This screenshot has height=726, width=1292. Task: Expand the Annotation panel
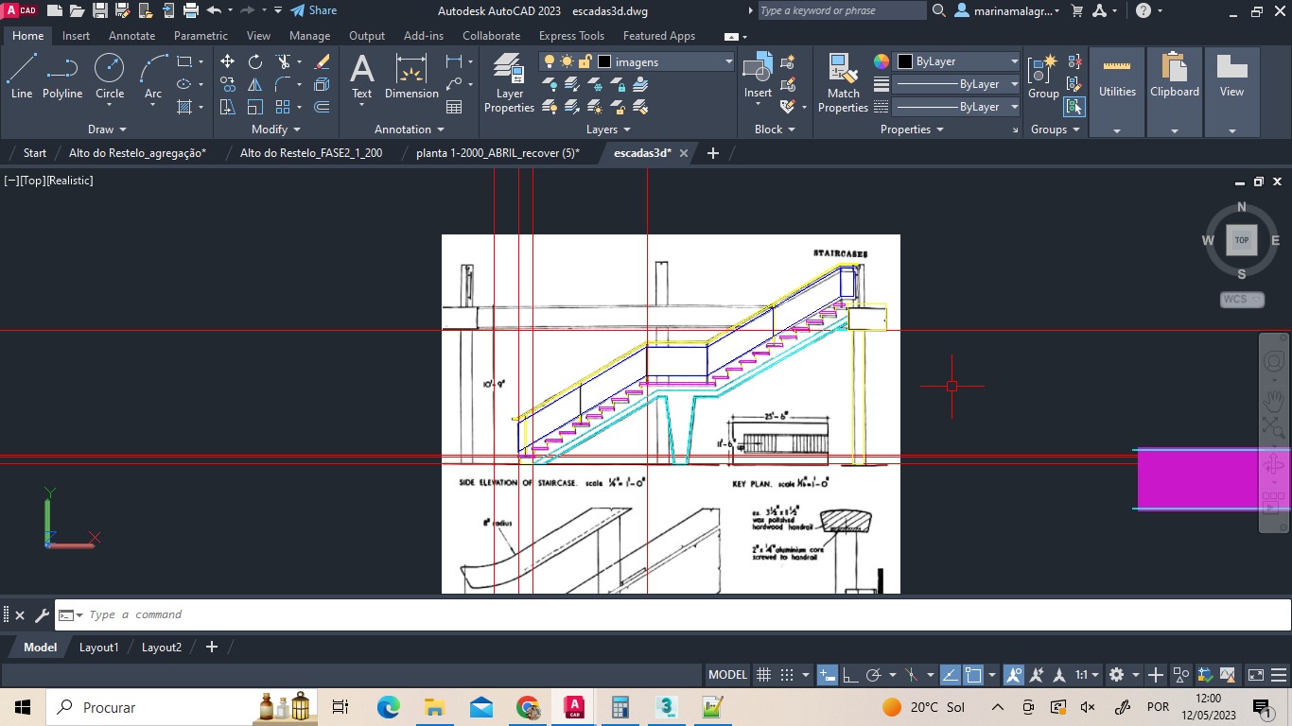(409, 130)
